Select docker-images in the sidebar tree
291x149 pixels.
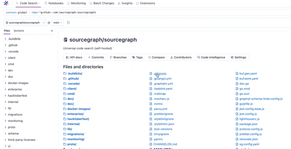pyautogui.click(x=18, y=83)
